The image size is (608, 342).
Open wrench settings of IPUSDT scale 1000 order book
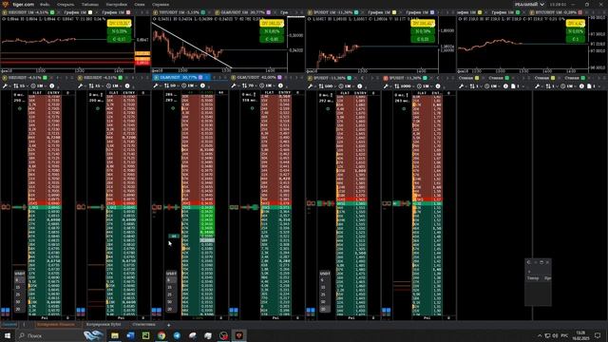(x=387, y=85)
